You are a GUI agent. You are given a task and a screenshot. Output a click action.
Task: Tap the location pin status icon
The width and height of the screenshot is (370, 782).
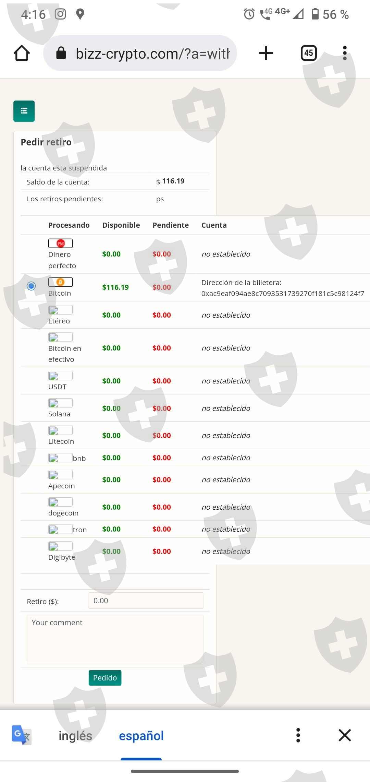click(x=80, y=14)
